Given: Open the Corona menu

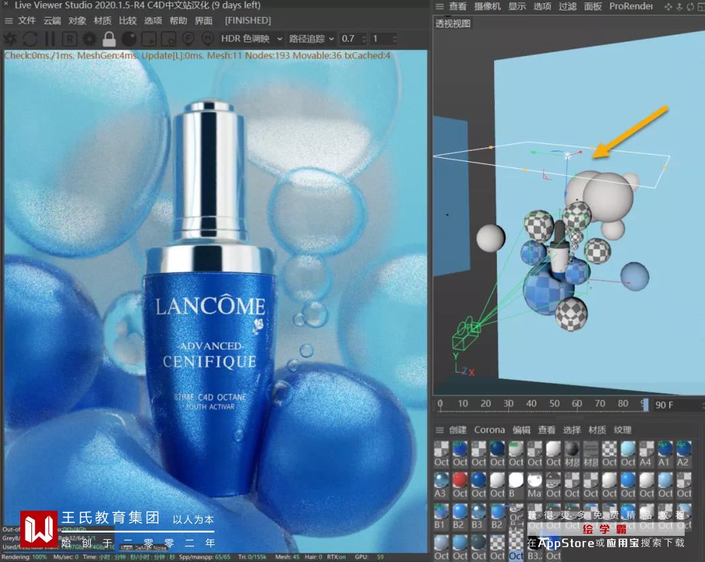Looking at the screenshot, I should [489, 430].
